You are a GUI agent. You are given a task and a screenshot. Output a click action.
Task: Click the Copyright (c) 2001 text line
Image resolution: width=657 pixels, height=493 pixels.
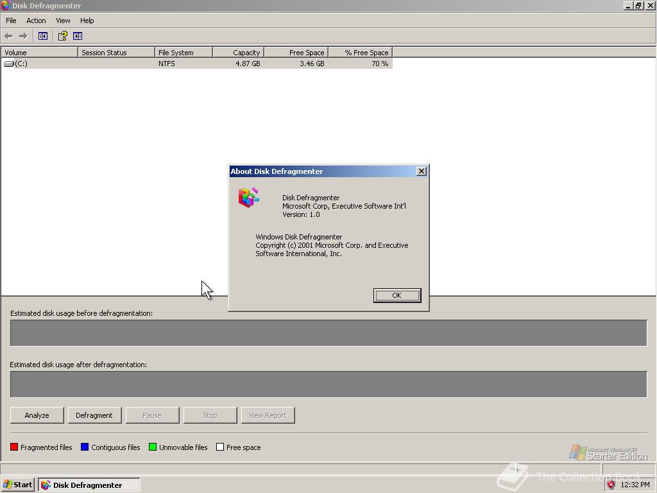point(332,245)
